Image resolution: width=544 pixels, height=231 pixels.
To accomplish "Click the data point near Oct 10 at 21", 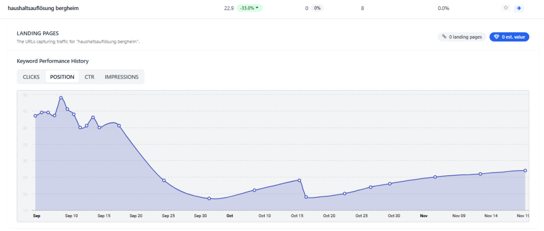I will pos(254,190).
